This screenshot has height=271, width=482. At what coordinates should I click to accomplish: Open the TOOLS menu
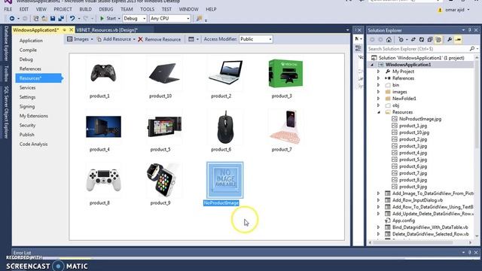(x=148, y=10)
